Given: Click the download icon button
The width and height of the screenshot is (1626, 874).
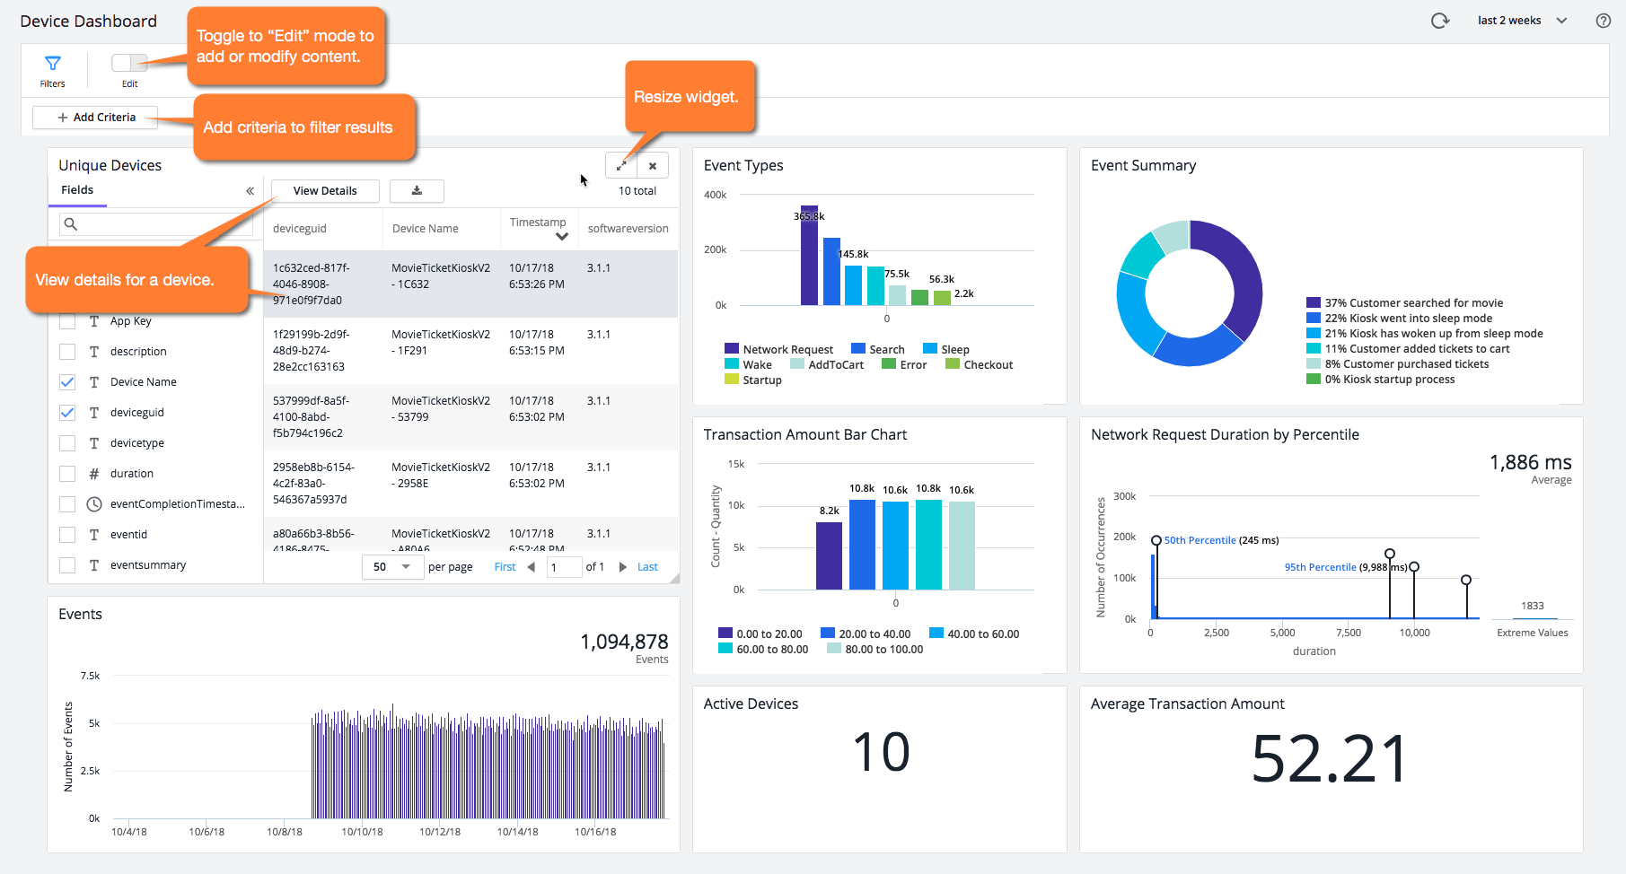Looking at the screenshot, I should click(x=417, y=191).
